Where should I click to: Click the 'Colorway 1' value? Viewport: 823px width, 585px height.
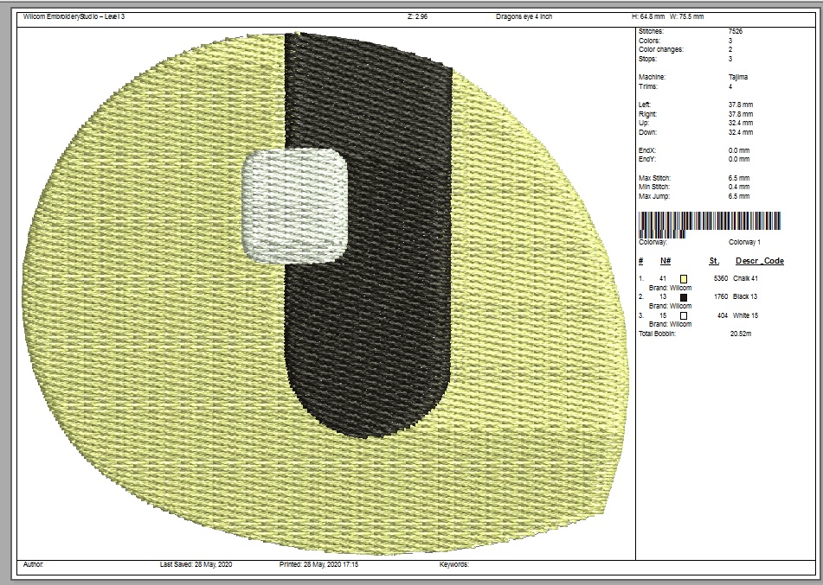744,242
